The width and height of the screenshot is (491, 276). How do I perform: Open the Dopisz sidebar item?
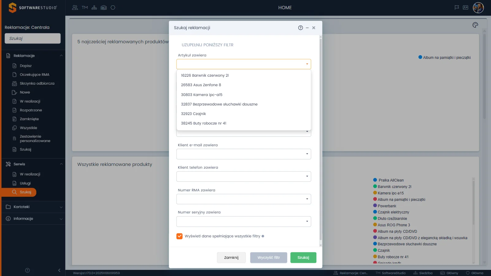tap(26, 66)
